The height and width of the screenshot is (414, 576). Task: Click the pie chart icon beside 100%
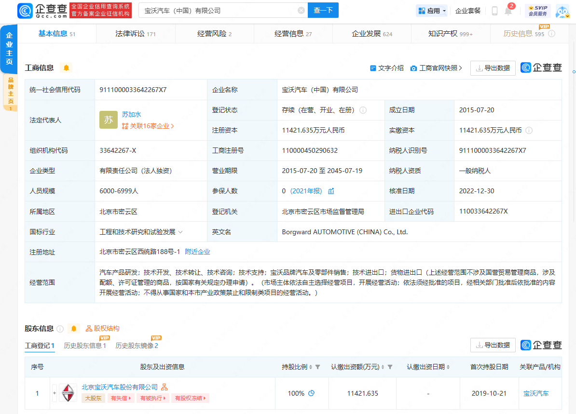point(311,393)
